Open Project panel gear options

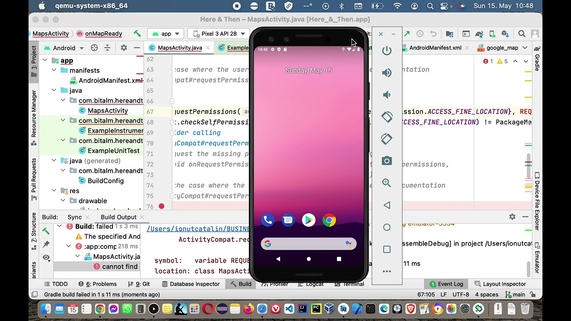(x=124, y=48)
